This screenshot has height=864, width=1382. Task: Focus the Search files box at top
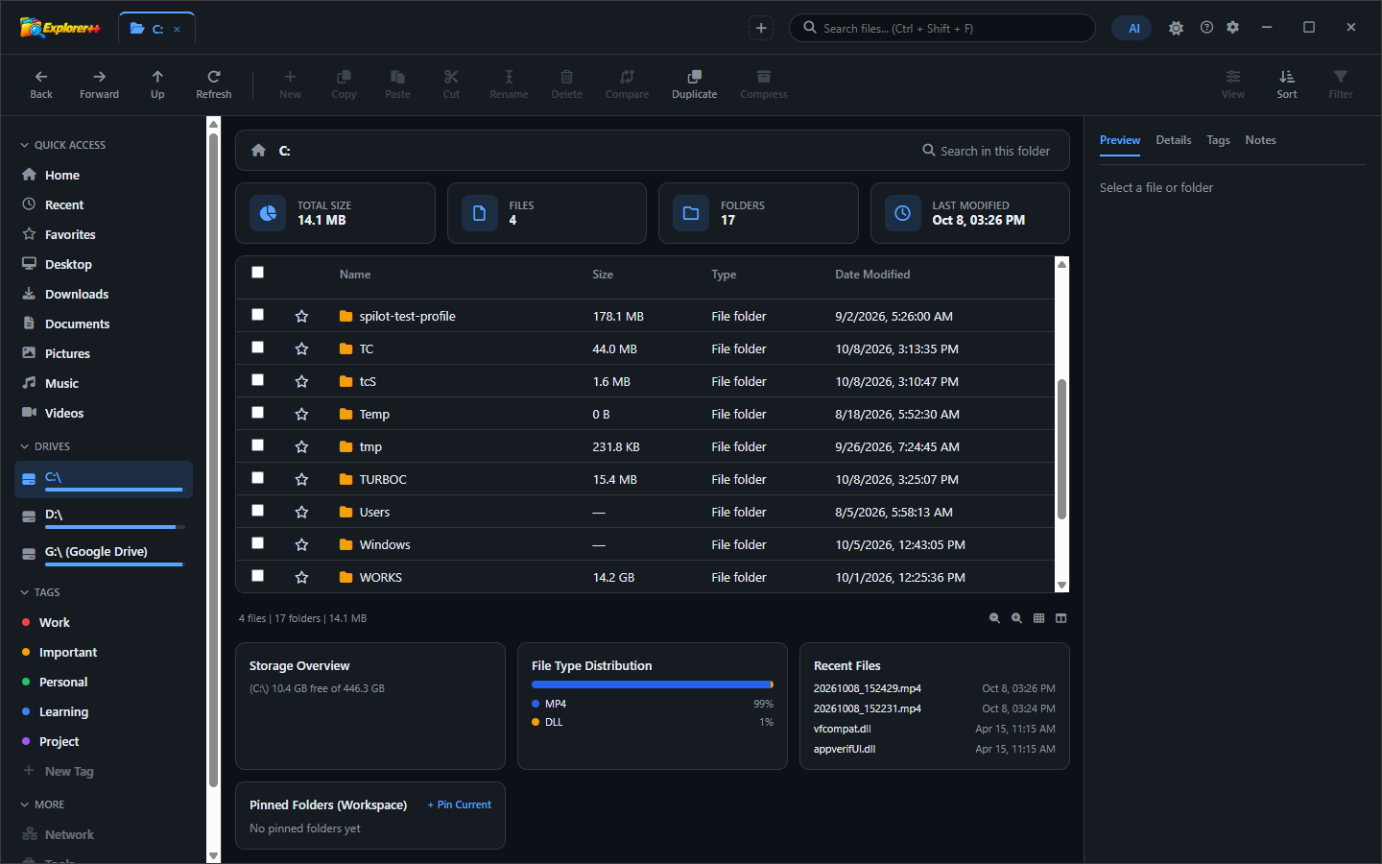click(942, 28)
